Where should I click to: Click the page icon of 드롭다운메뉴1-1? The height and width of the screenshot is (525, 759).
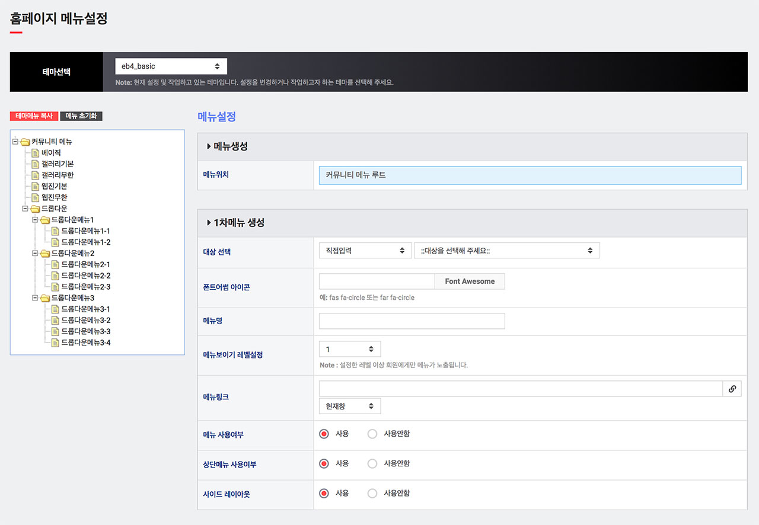(x=56, y=231)
